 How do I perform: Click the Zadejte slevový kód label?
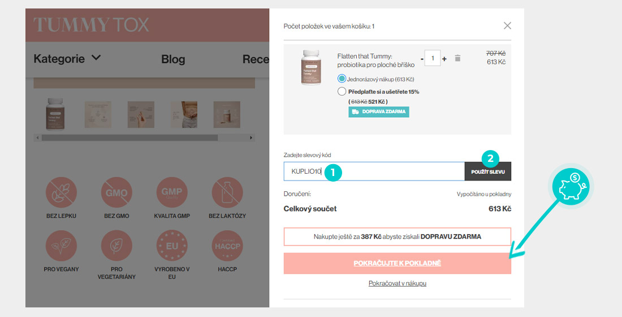pyautogui.click(x=307, y=155)
